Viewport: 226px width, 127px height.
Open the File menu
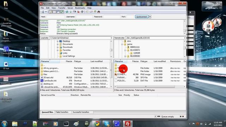pos(42,8)
